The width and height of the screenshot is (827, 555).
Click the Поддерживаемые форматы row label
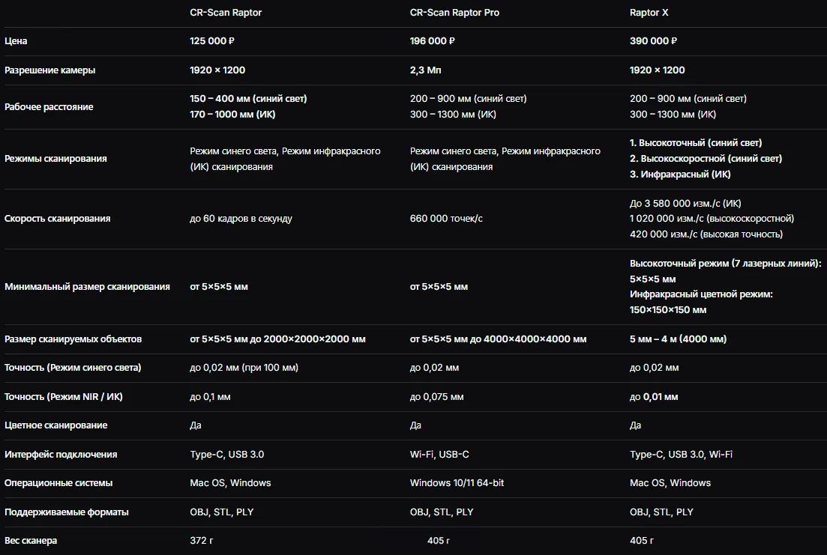point(66,512)
